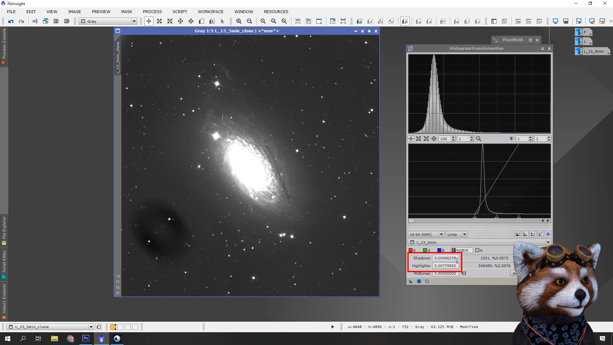613x345 pixels.
Task: Open the XISF image icon labeled L
Action: click(x=584, y=42)
